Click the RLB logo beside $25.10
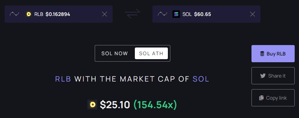 92,105
